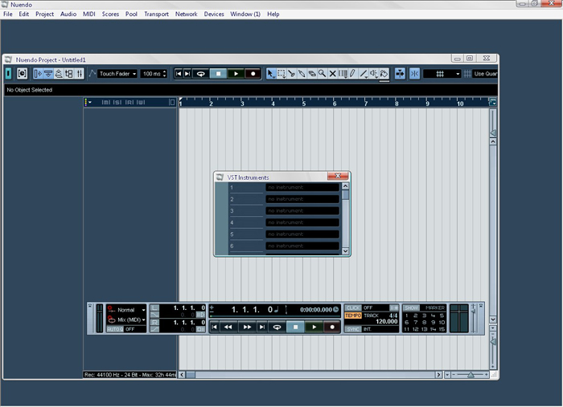Select the Time Warp tool
The image size is (563, 407).
point(343,74)
